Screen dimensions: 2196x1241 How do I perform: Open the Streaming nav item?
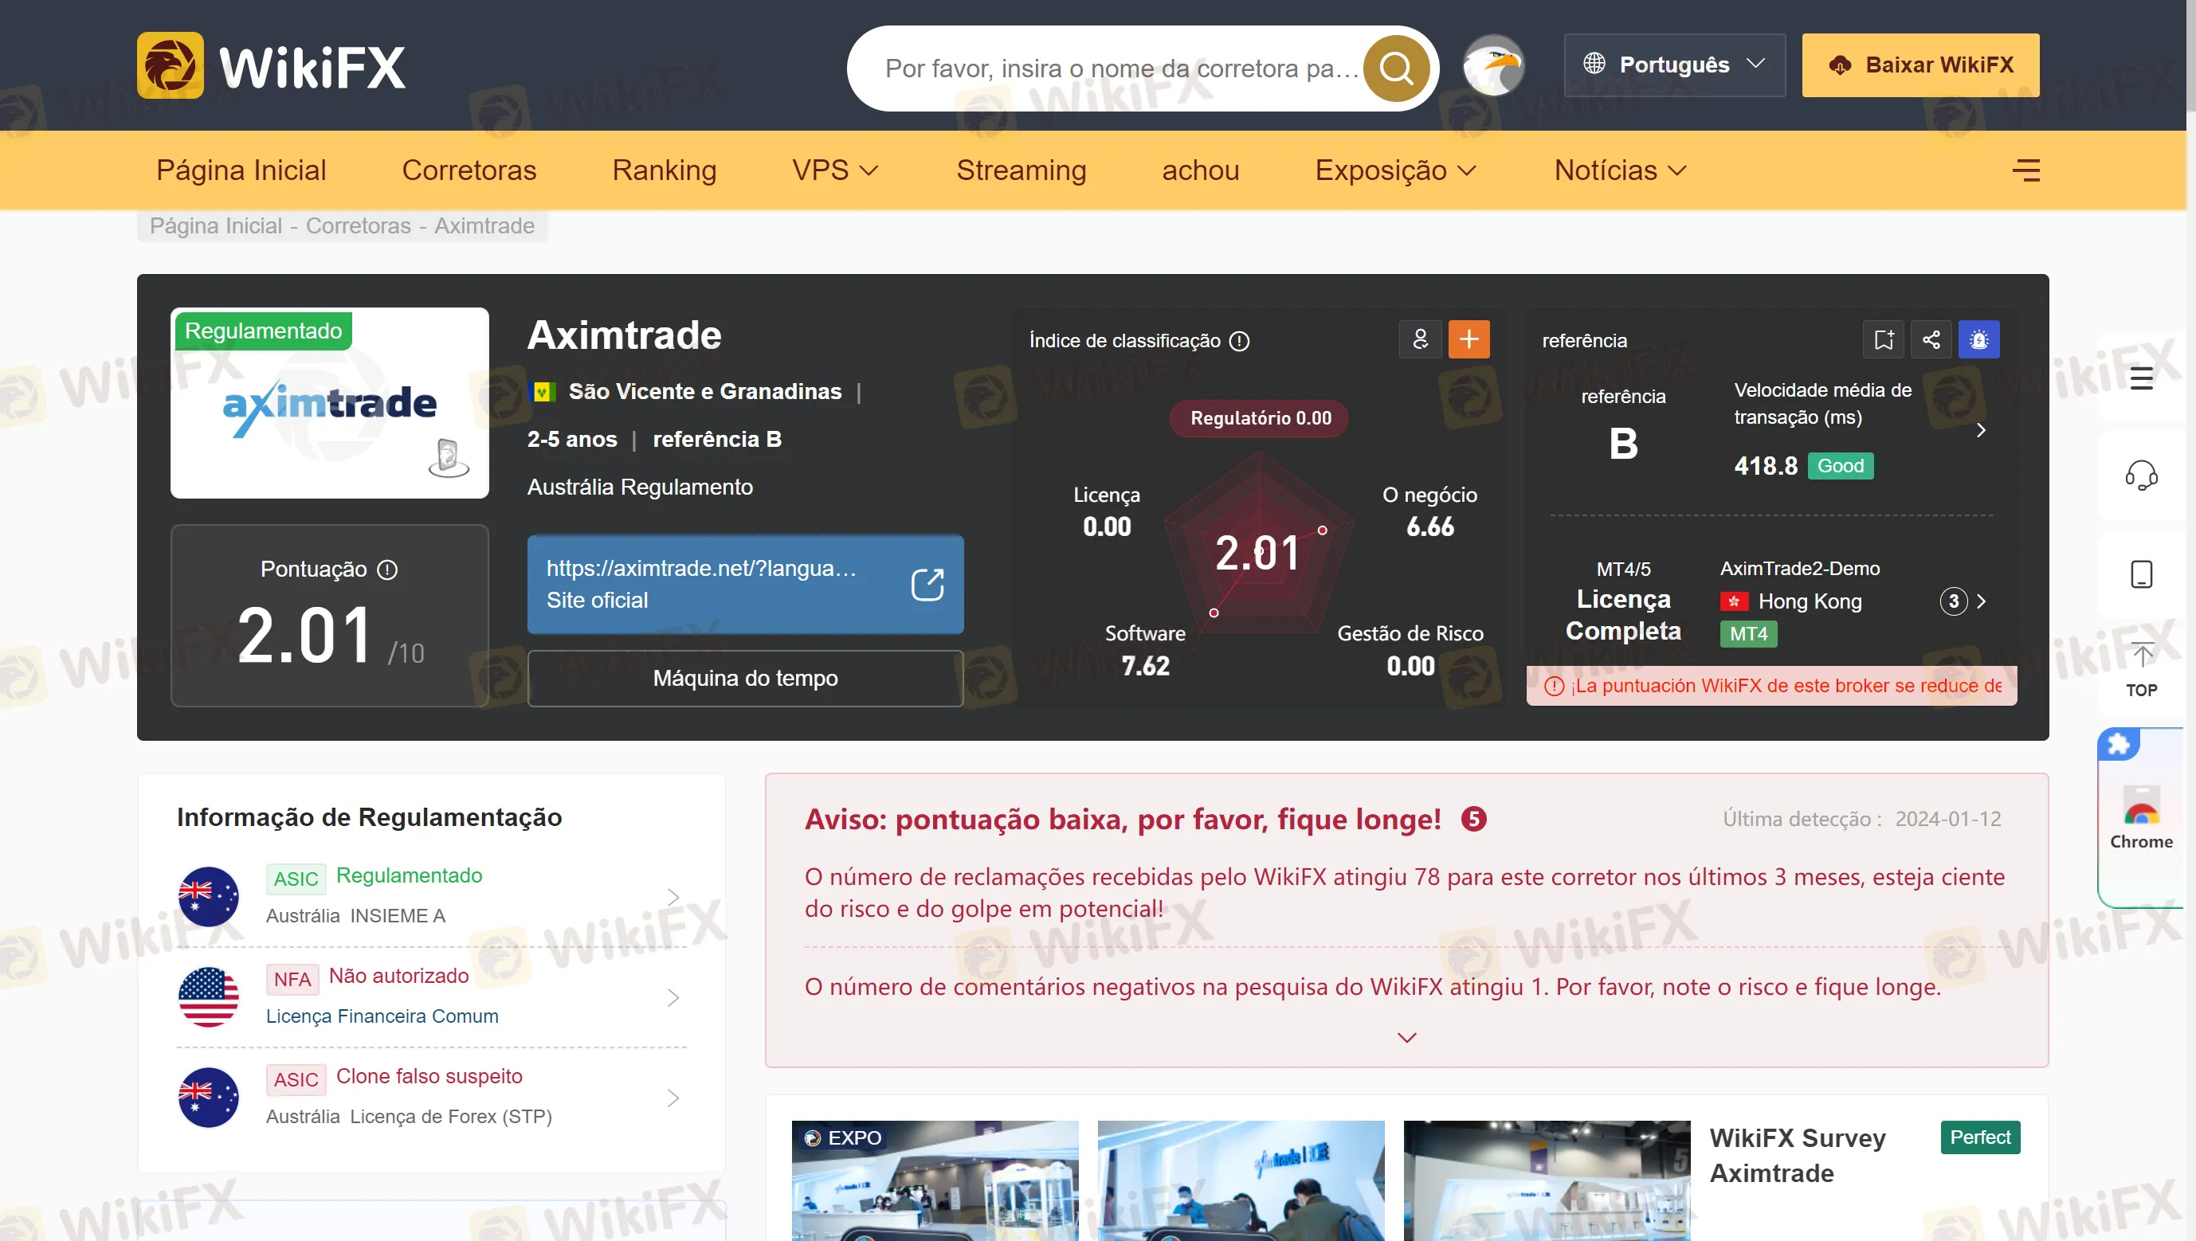click(x=1021, y=170)
